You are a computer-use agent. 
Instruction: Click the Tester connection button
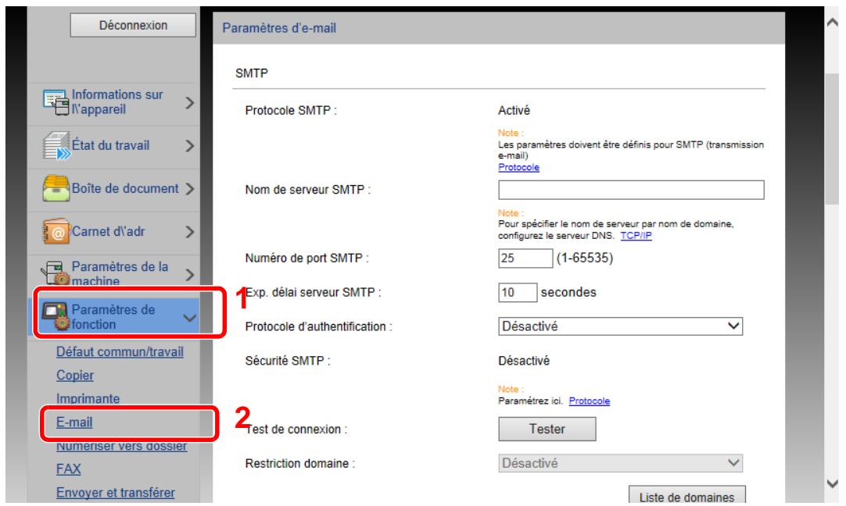tap(547, 429)
